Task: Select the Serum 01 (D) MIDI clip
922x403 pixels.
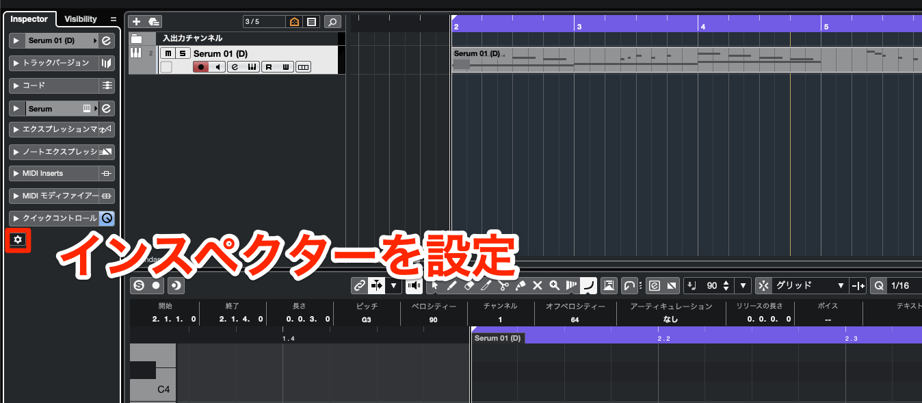Action: point(687,60)
